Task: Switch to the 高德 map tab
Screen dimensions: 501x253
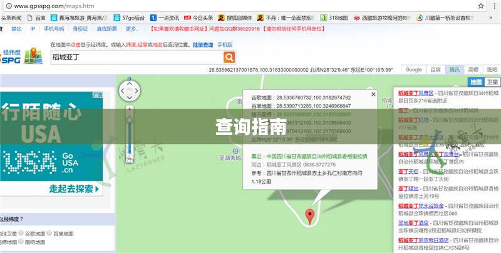Action: tap(473, 69)
